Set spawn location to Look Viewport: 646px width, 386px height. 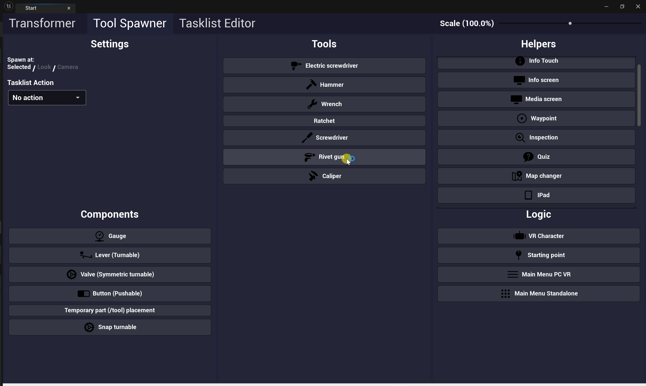pyautogui.click(x=44, y=67)
